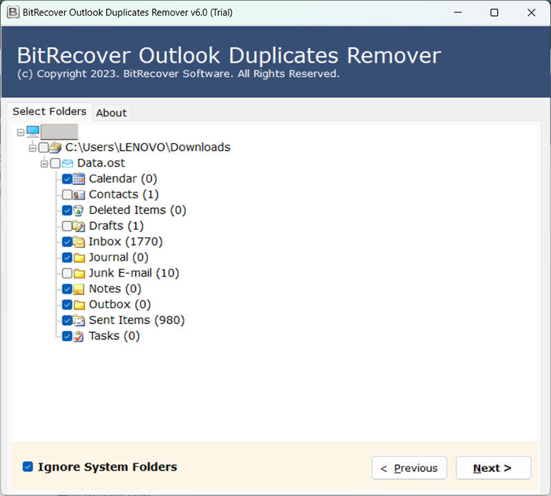
Task: Uncheck the Outbox folder checkbox
Action: 67,305
